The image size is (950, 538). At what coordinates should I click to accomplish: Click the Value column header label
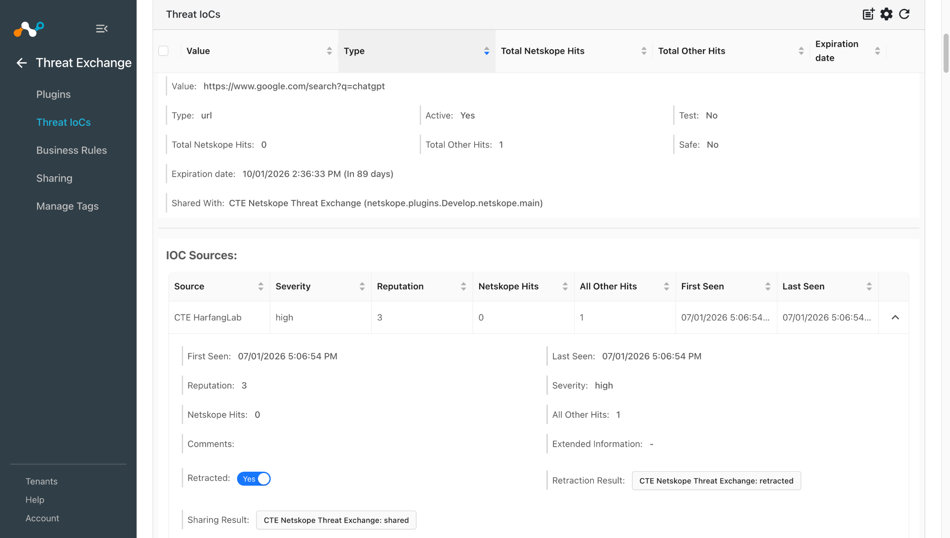tap(198, 51)
